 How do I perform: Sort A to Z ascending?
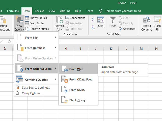(93, 20)
